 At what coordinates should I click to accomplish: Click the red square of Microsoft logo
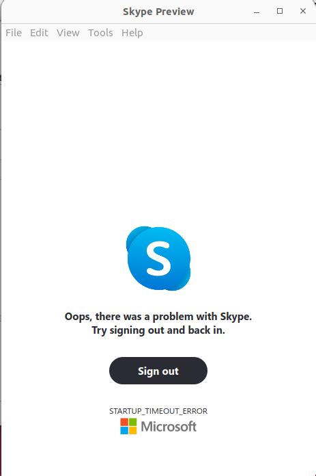124,422
